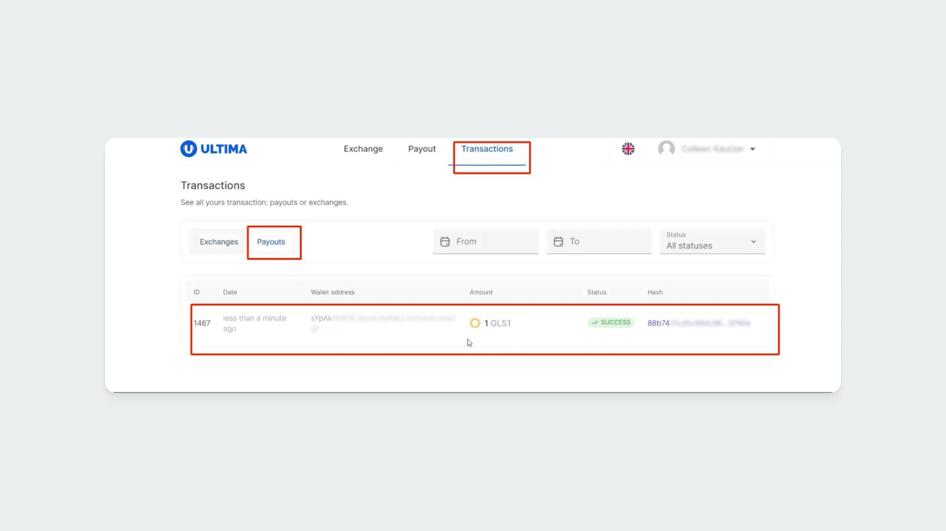Click the user profile avatar icon
The image size is (946, 531).
[x=666, y=149]
